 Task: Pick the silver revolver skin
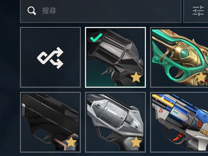click(115, 122)
